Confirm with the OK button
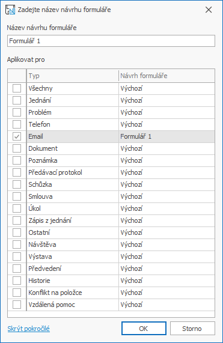223x343 pixels. pos(144,329)
